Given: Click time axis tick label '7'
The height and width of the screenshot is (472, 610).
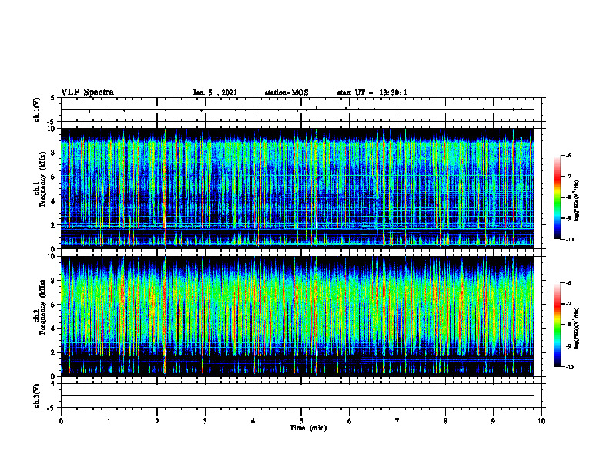Looking at the screenshot, I should point(397,421).
